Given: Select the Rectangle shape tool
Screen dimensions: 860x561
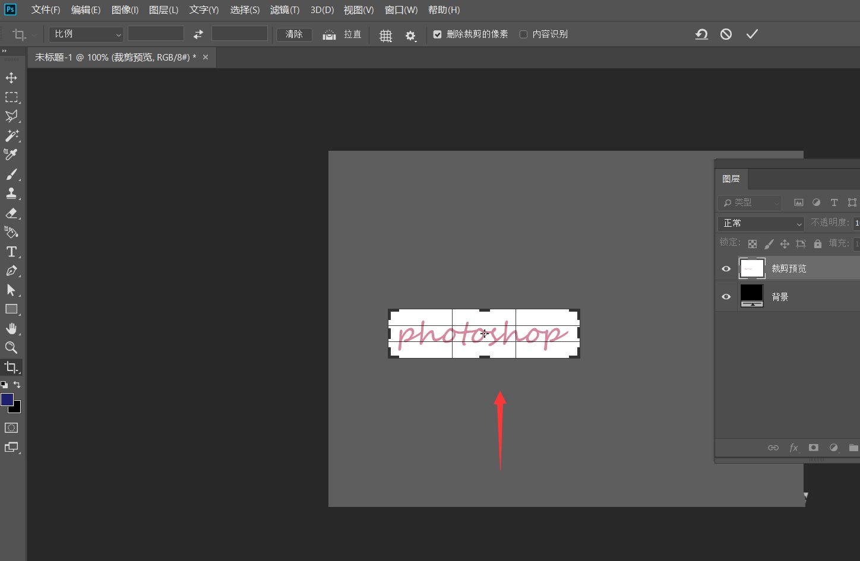Looking at the screenshot, I should [11, 309].
